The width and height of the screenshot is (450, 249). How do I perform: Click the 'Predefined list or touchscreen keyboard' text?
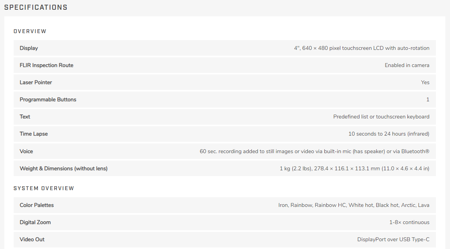(381, 117)
